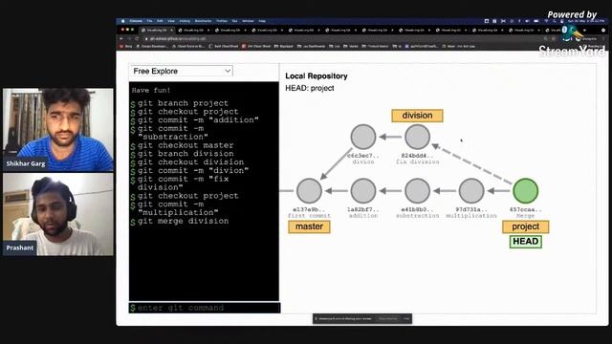The image size is (612, 344).
Task: Select commit node e41b8b0 substraction
Action: pyautogui.click(x=417, y=191)
